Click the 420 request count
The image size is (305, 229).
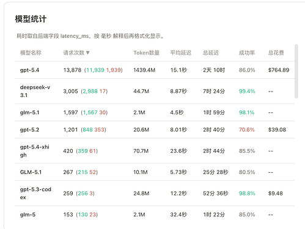click(x=68, y=151)
